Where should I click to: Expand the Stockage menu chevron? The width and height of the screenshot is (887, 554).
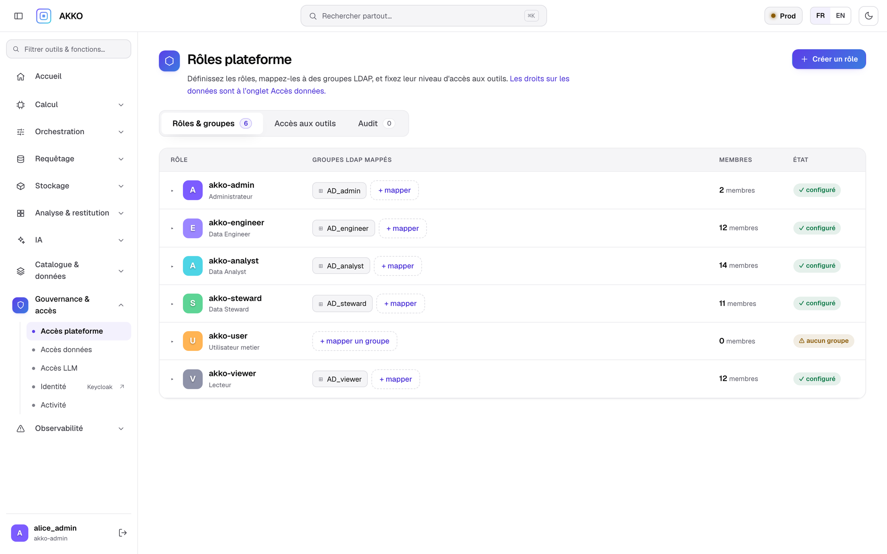121,186
